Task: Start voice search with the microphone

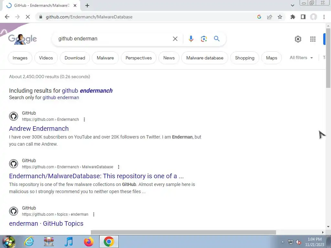Action: (x=191, y=39)
